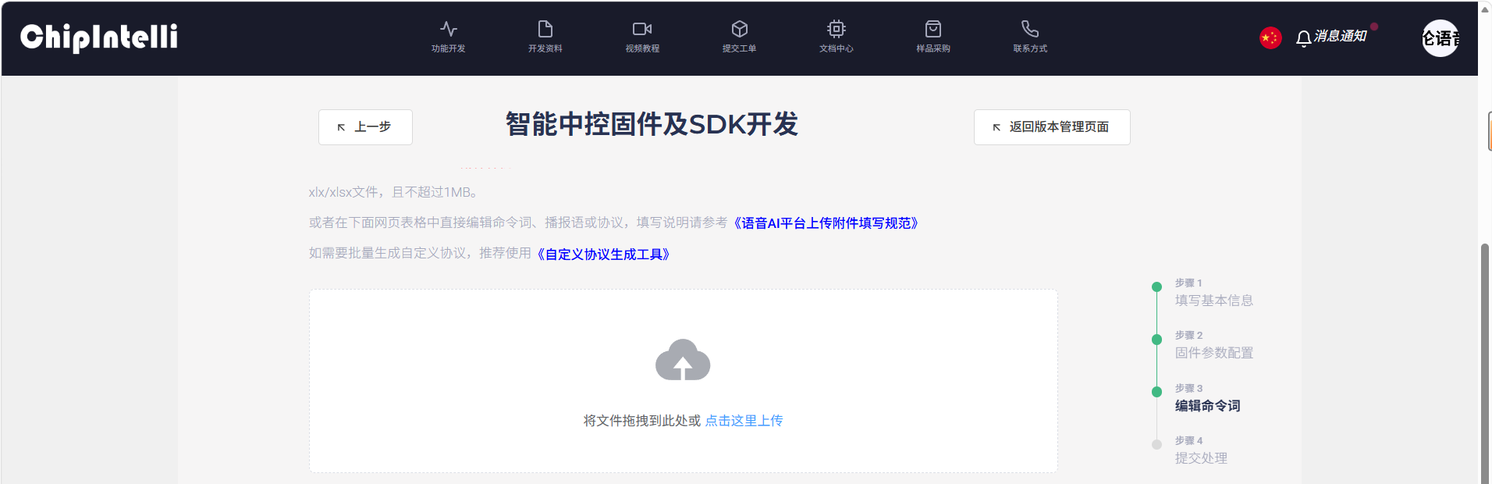Open the 功能开发 navigation icon
This screenshot has width=1492, height=484.
click(448, 30)
